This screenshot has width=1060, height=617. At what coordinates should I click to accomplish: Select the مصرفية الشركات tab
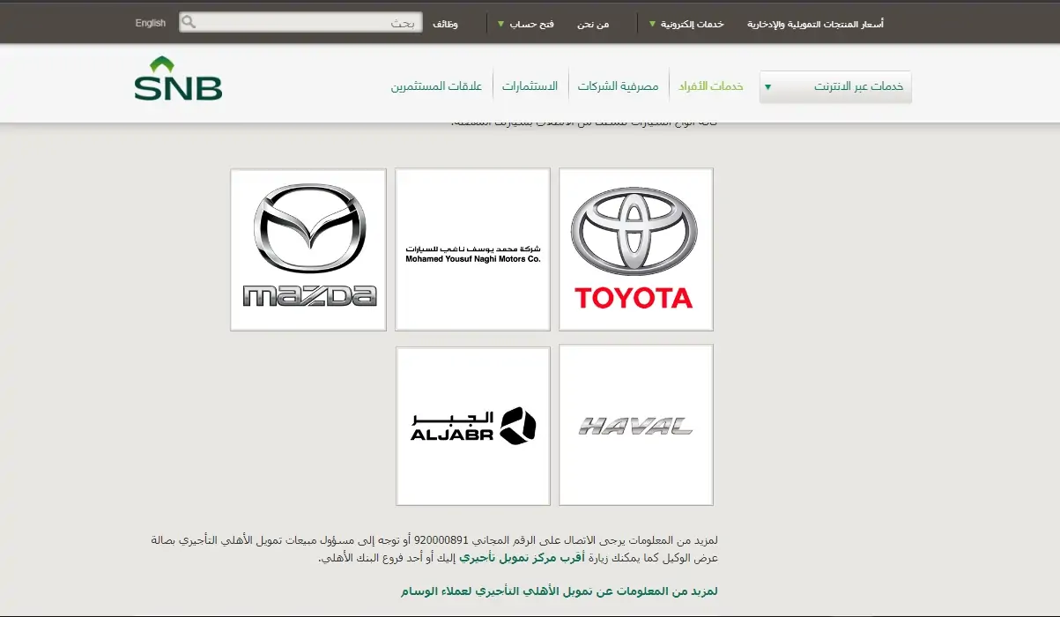619,86
